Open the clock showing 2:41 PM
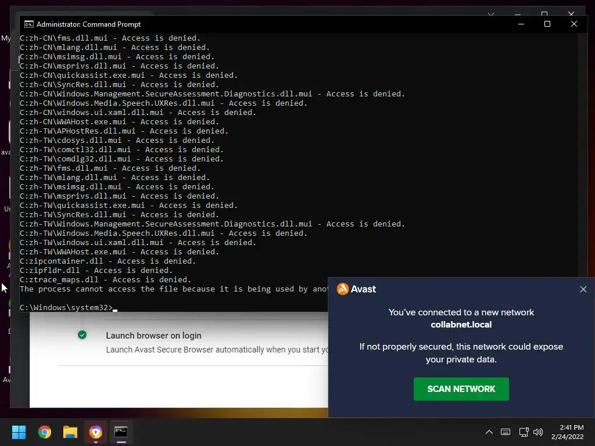Image resolution: width=595 pixels, height=446 pixels. point(567,432)
